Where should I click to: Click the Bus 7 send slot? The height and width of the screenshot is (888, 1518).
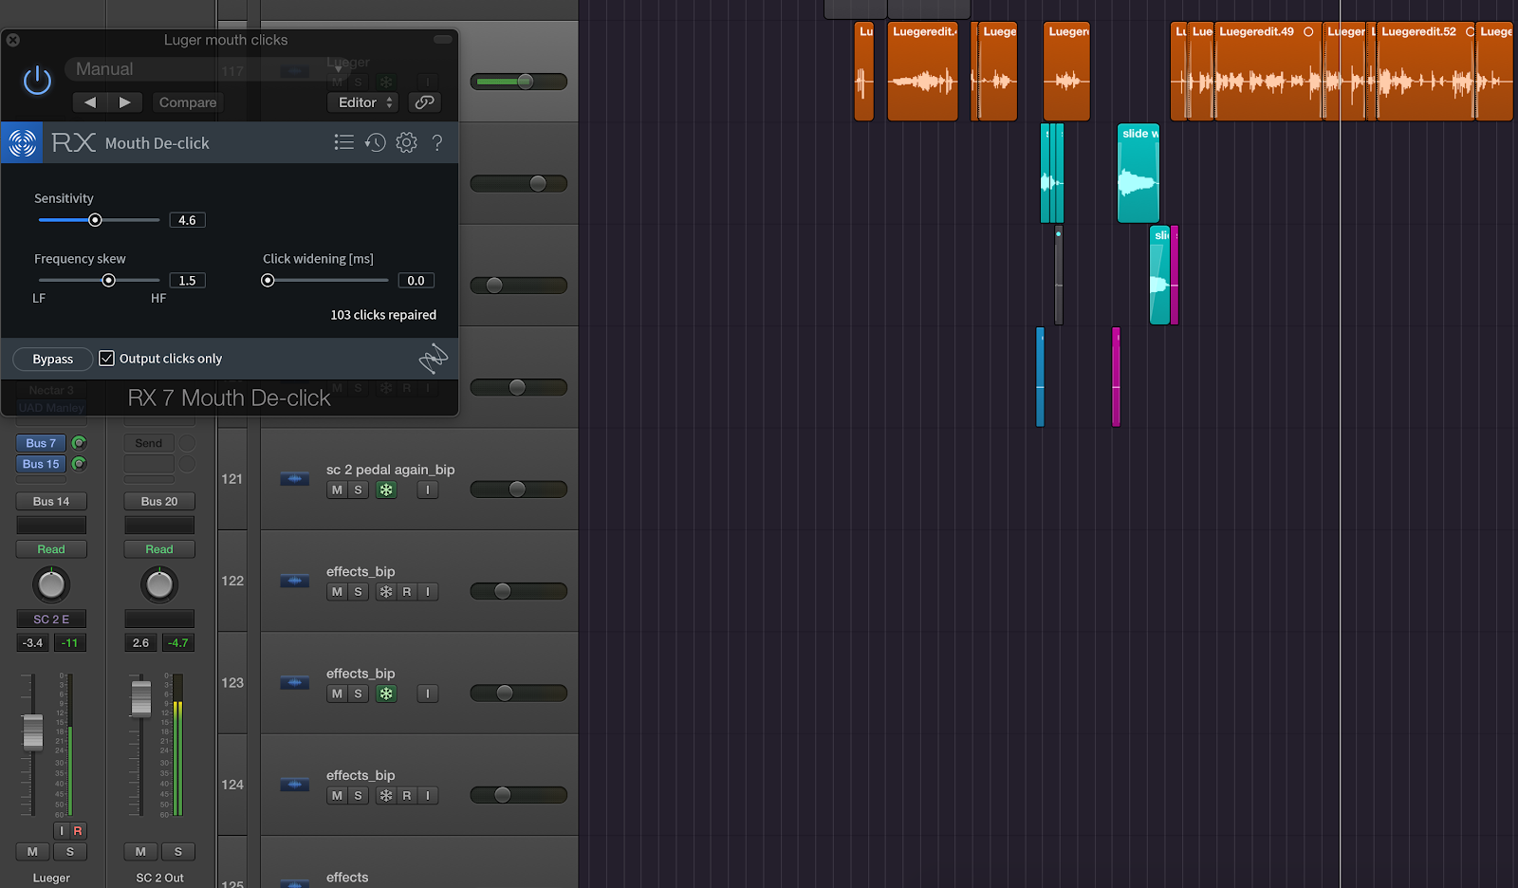point(41,443)
